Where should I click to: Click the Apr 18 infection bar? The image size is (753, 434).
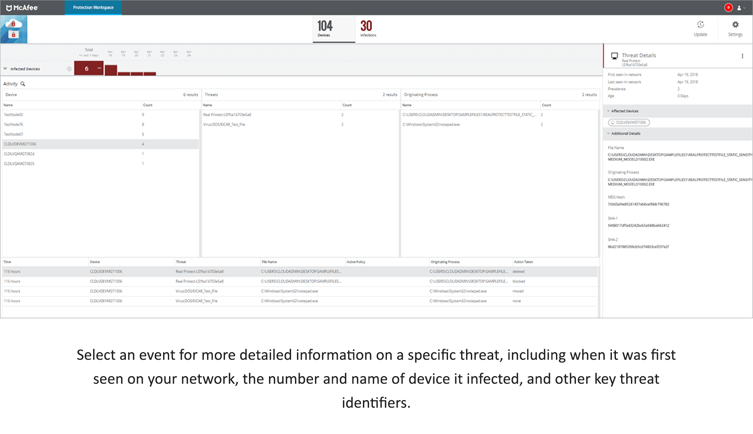click(111, 70)
